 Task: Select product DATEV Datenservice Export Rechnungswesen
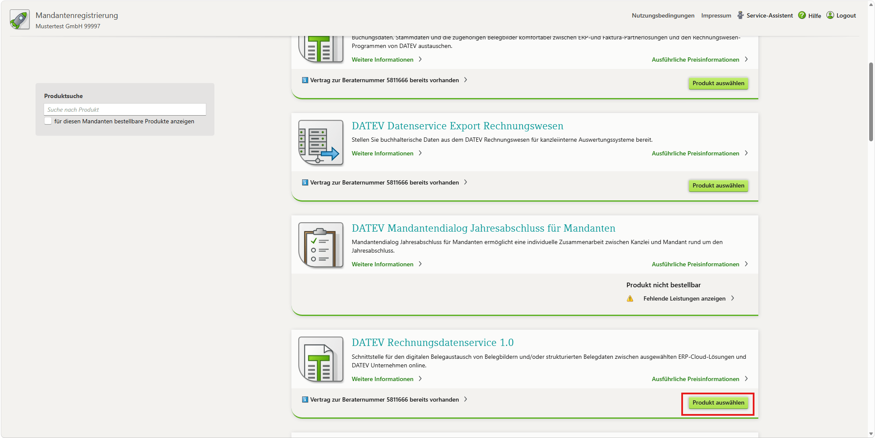point(718,185)
